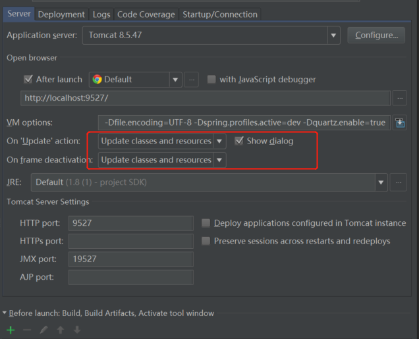Open the browse button next to JRE
The width and height of the screenshot is (419, 339).
(399, 182)
